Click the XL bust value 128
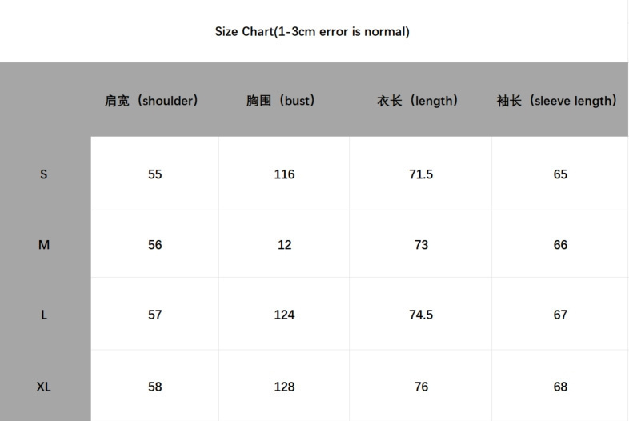Viewport: 629px width, 421px height. click(x=284, y=387)
